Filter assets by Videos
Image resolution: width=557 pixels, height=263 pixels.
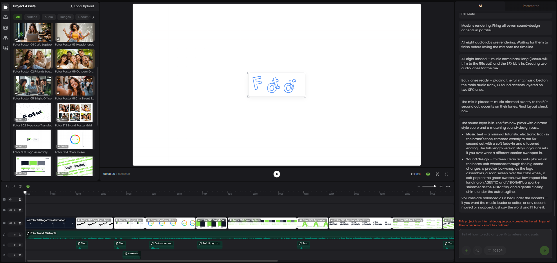(x=32, y=17)
